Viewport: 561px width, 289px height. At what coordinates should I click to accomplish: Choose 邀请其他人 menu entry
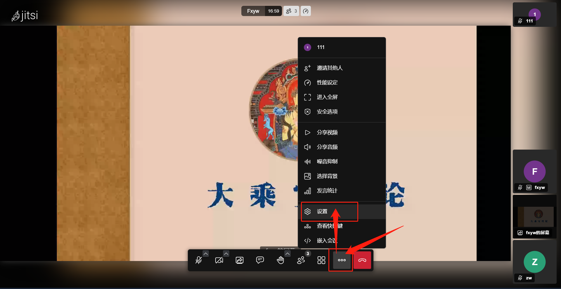tap(330, 68)
